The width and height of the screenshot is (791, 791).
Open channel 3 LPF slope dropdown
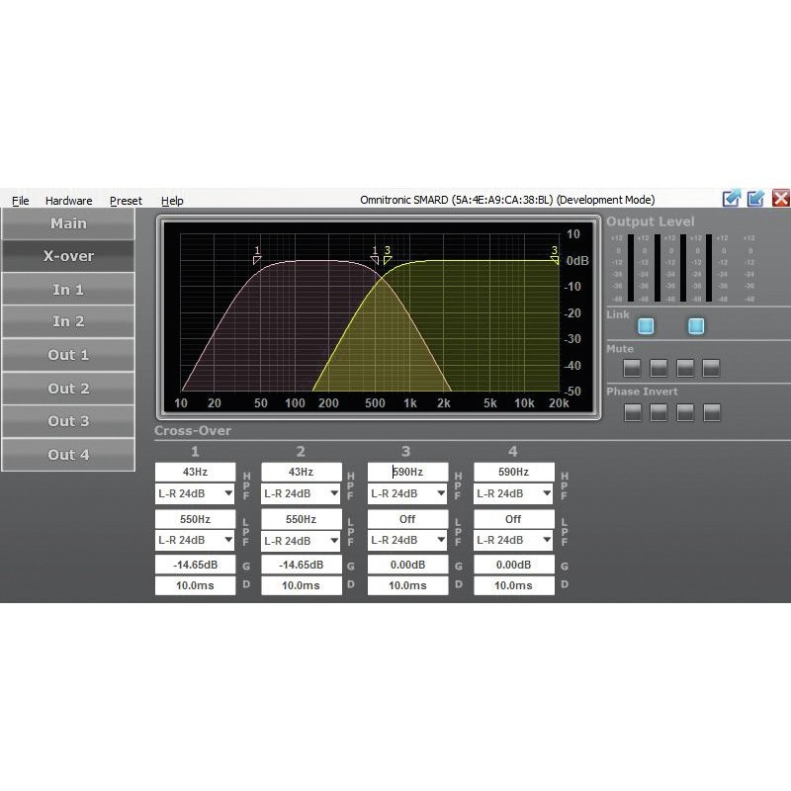point(407,540)
